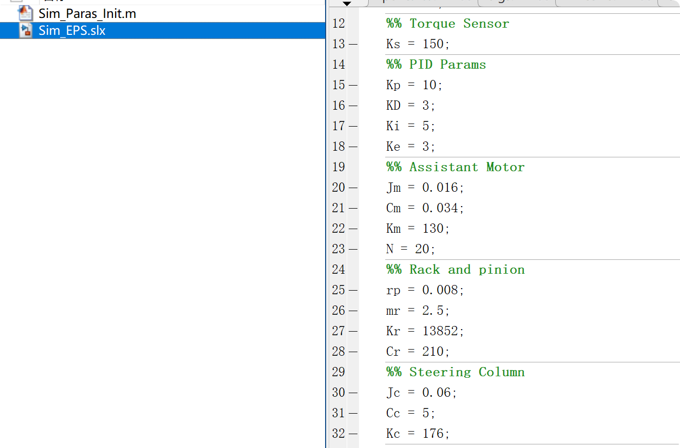Image resolution: width=680 pixels, height=448 pixels.
Task: Set breakpoint on line 21 dash
Action: [x=353, y=208]
